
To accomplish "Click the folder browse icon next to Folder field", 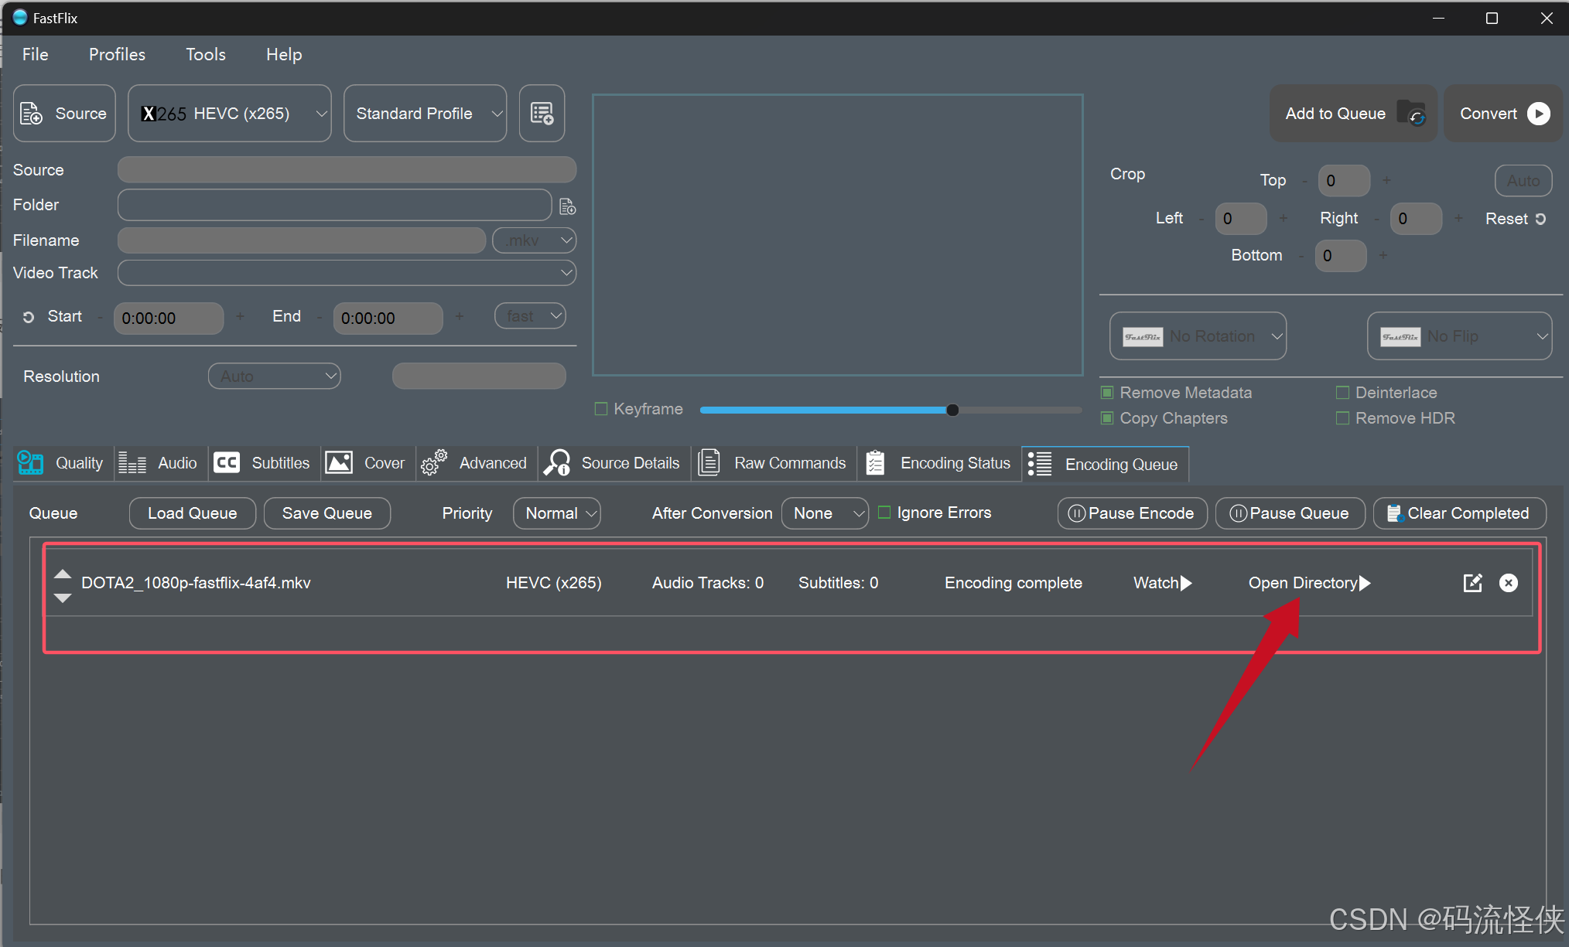I will [567, 206].
